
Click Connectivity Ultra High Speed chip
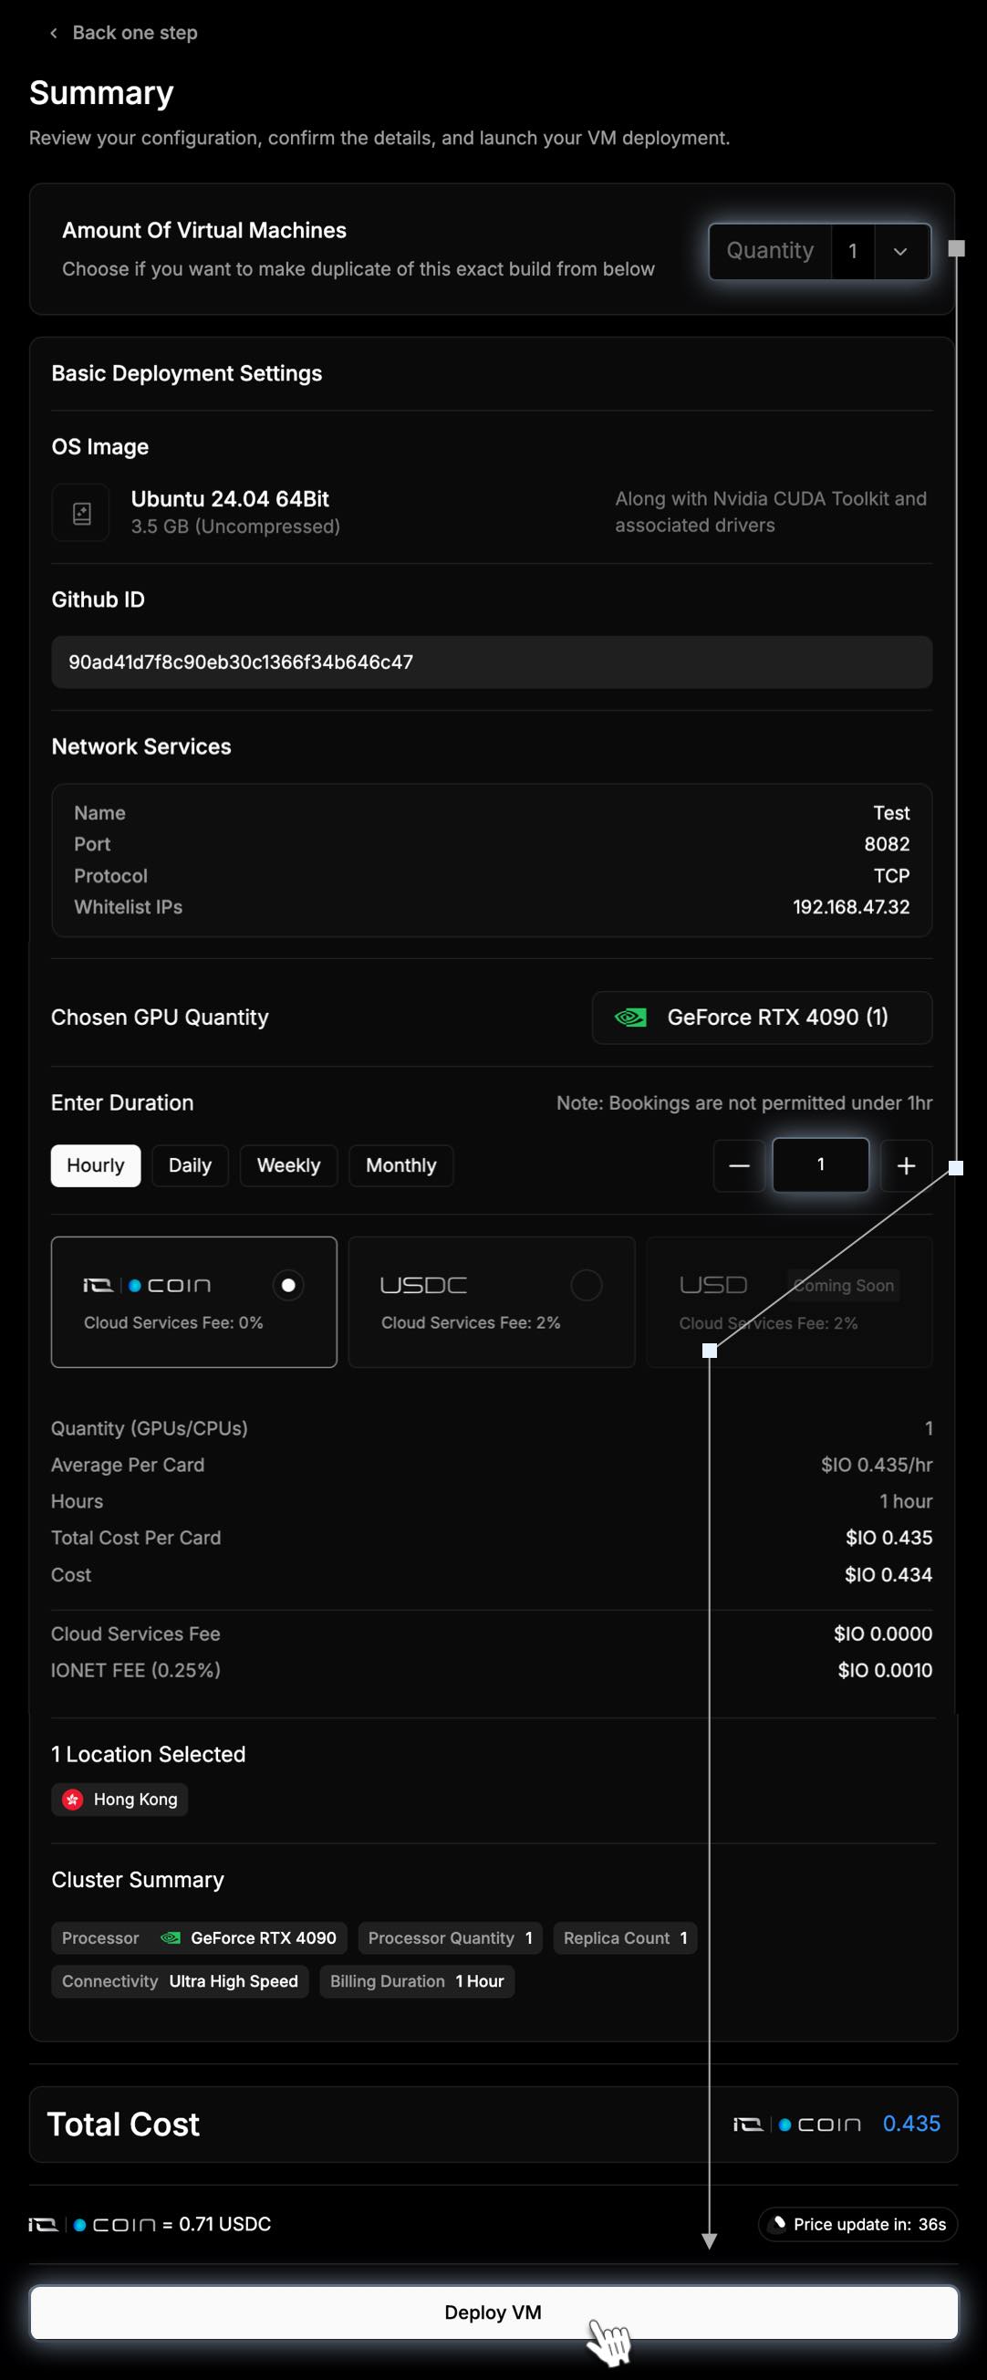click(180, 1981)
